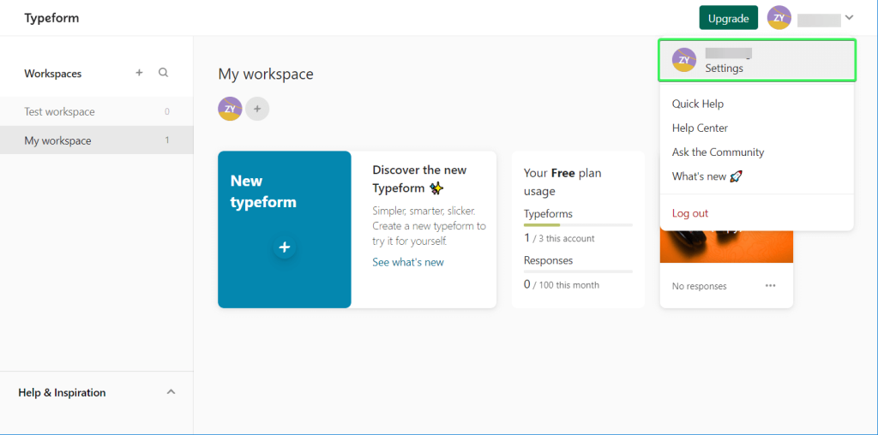Click the ZY profile avatar in header

779,18
